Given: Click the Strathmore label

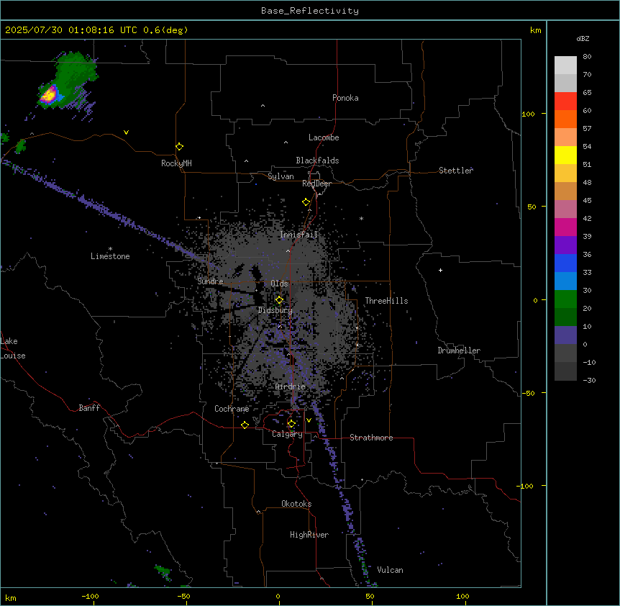Looking at the screenshot, I should point(371,438).
